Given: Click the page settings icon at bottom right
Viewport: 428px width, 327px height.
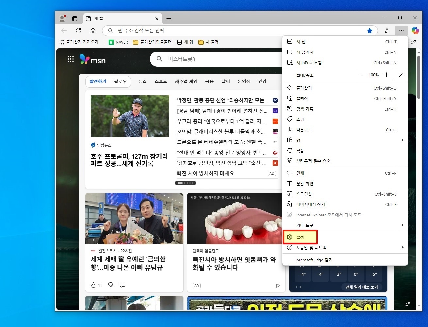Looking at the screenshot, I should pyautogui.click(x=407, y=304).
